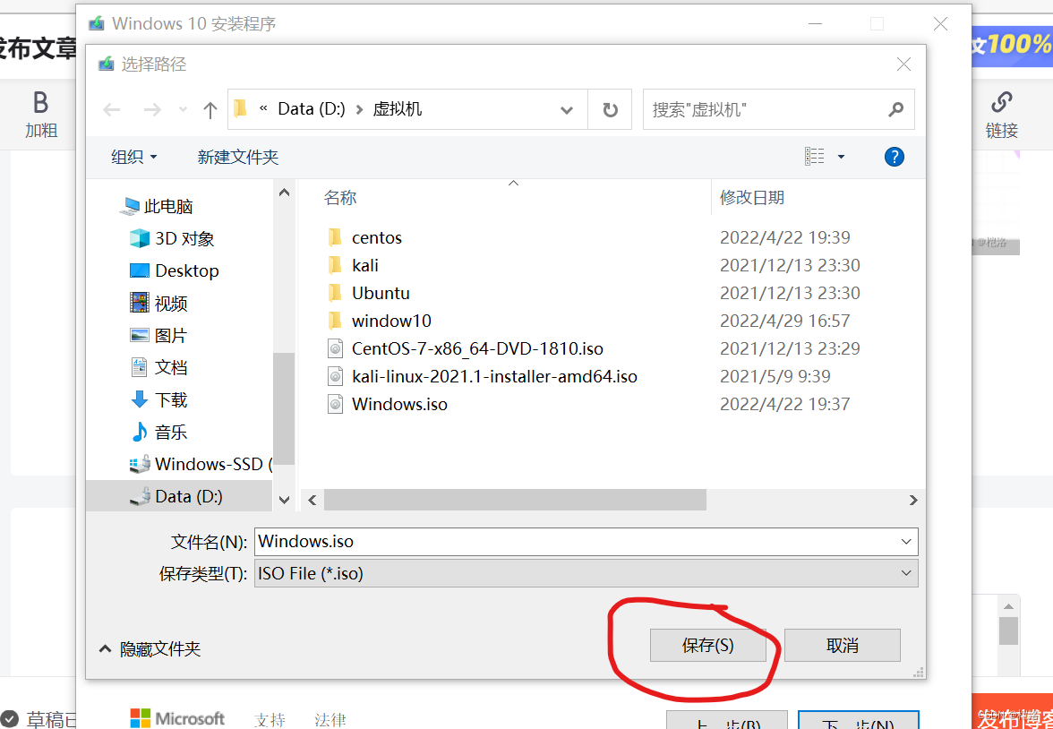Image resolution: width=1053 pixels, height=729 pixels.
Task: Select the Ubuntu folder
Action: pyautogui.click(x=368, y=293)
